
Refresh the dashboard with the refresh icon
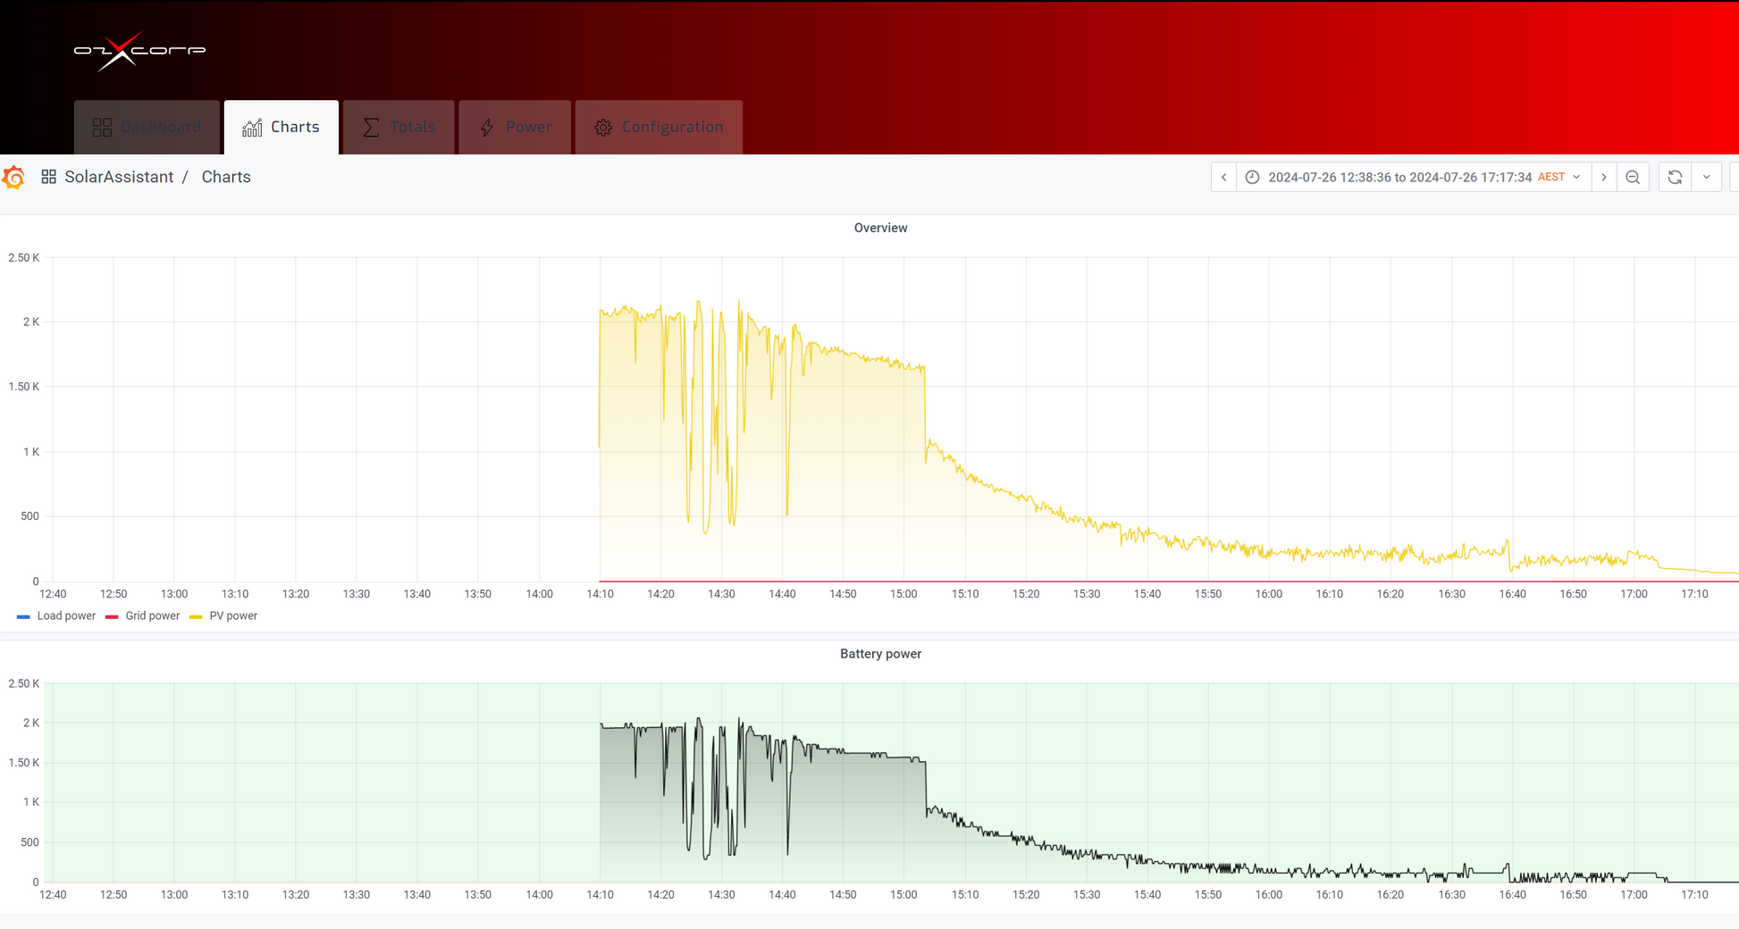1675,177
